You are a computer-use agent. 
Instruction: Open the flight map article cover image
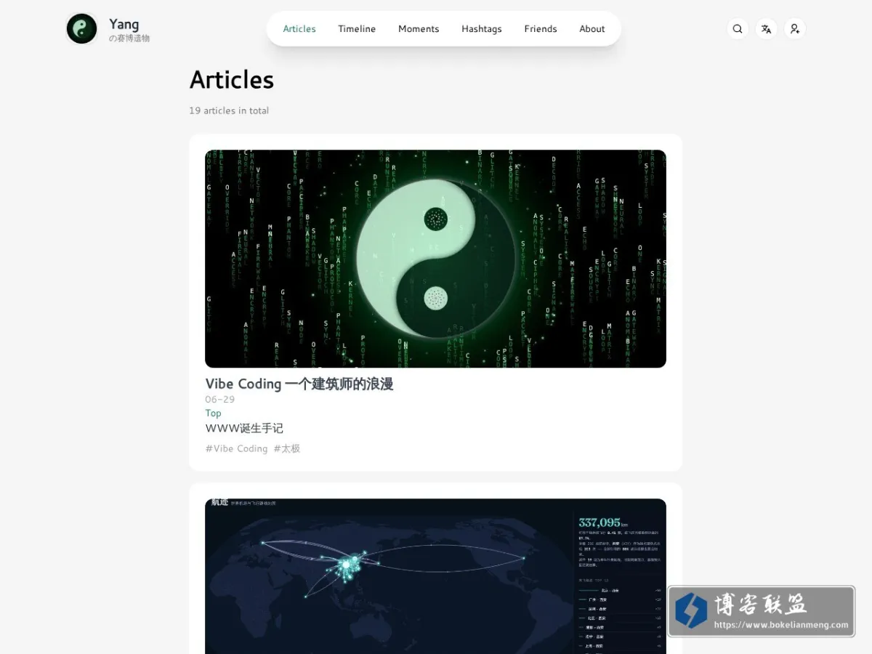[435, 576]
